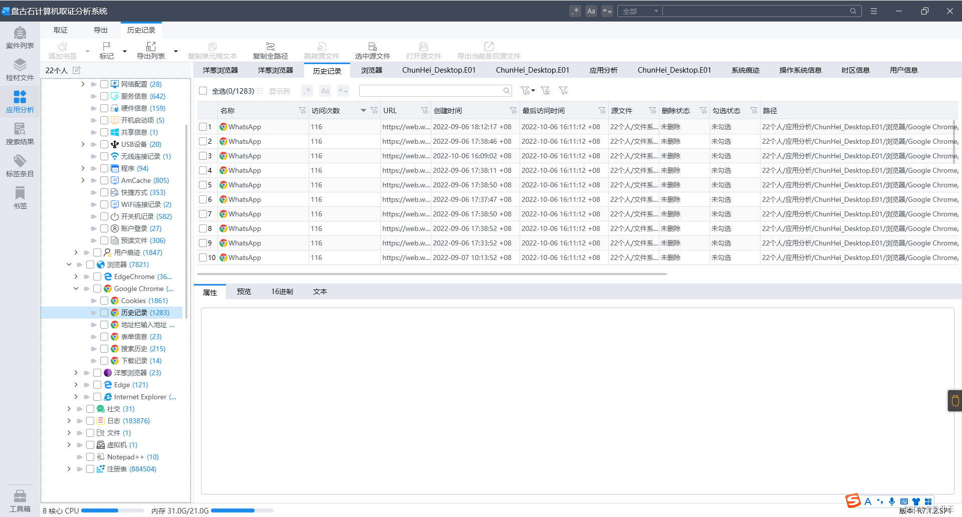Open the 操作系统信息 content tab
The height and width of the screenshot is (517, 962).
(x=801, y=70)
